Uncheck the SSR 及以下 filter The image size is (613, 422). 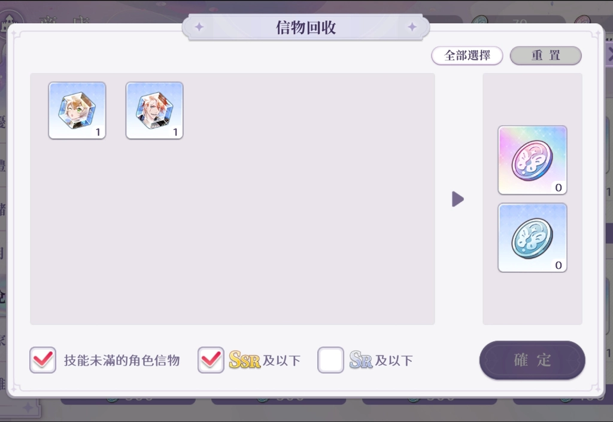pos(211,360)
